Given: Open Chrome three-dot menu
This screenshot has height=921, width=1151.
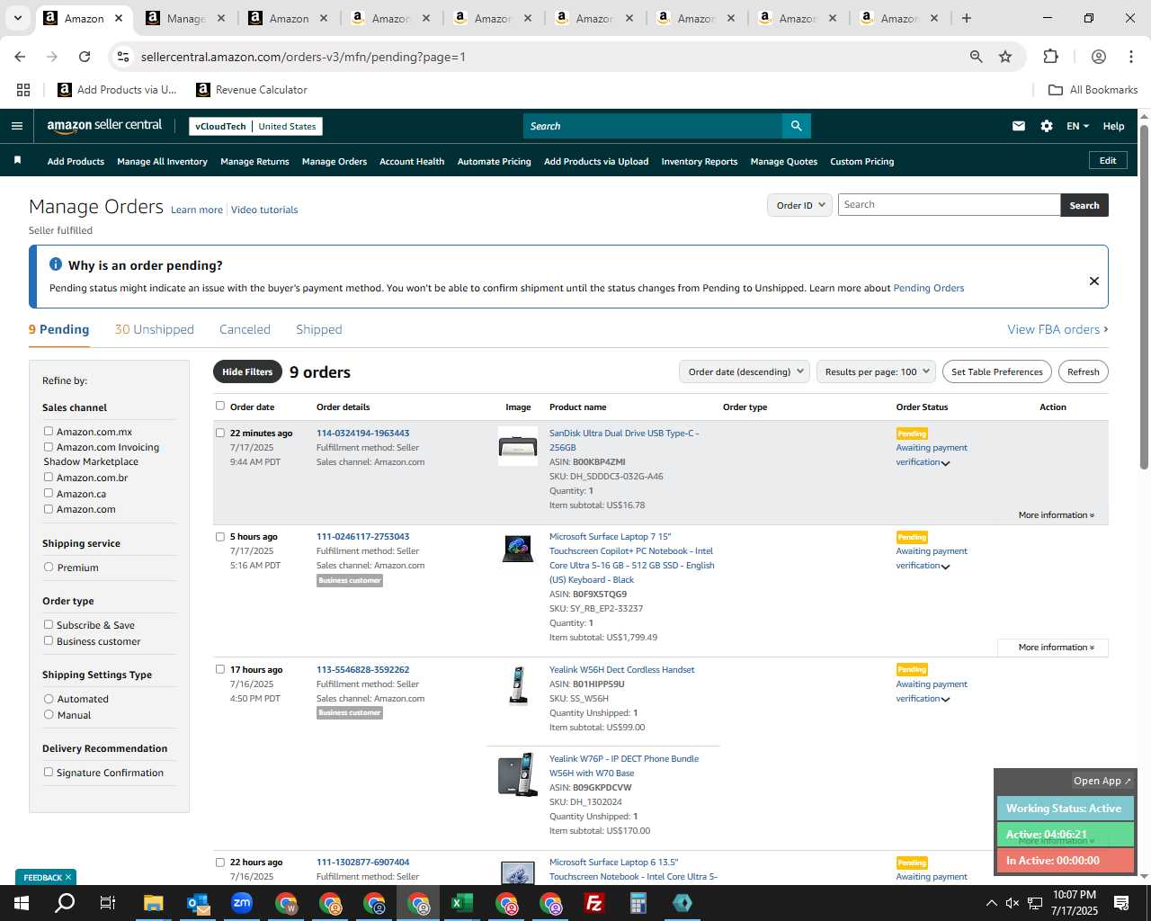Looking at the screenshot, I should tap(1131, 57).
